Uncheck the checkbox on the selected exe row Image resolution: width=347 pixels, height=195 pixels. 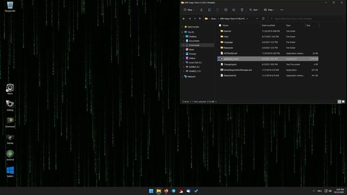click(x=219, y=59)
